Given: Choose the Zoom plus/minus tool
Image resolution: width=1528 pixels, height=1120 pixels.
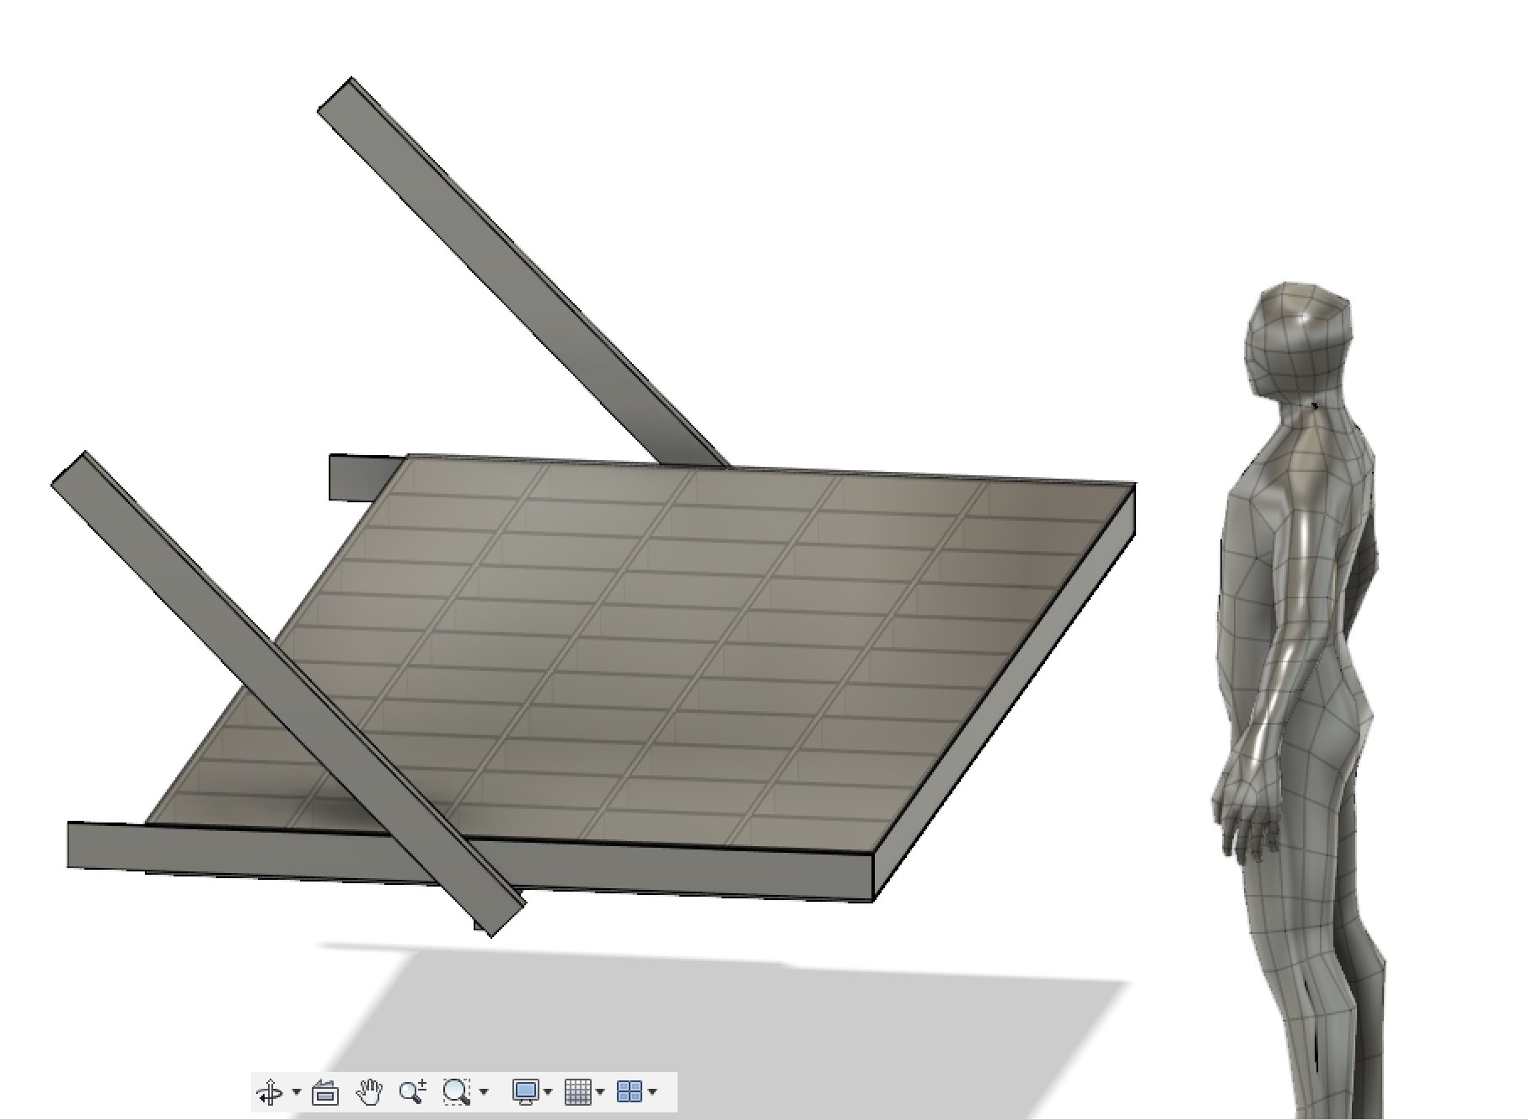Looking at the screenshot, I should pos(413,1093).
